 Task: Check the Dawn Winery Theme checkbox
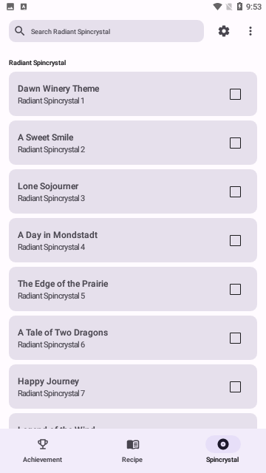click(235, 94)
